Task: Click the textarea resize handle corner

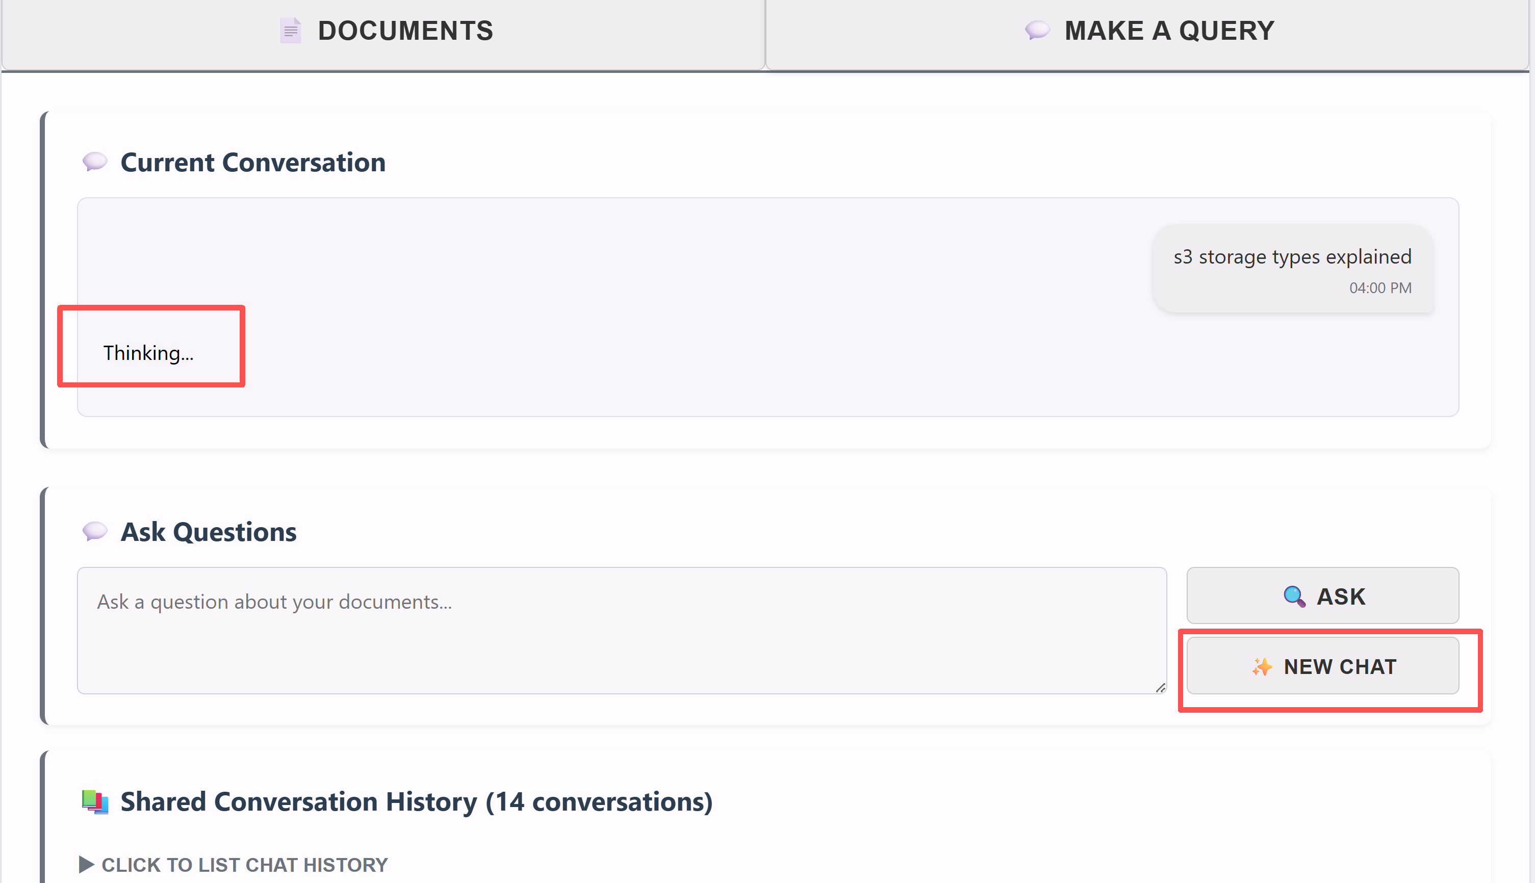Action: click(1160, 688)
